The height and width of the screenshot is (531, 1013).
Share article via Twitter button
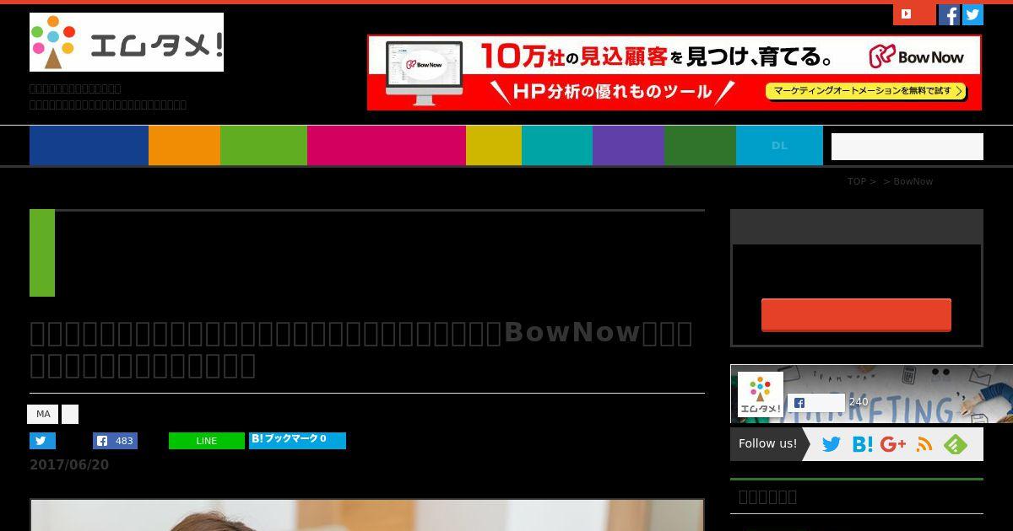[x=42, y=441]
